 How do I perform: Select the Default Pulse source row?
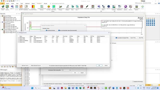(x=63, y=38)
